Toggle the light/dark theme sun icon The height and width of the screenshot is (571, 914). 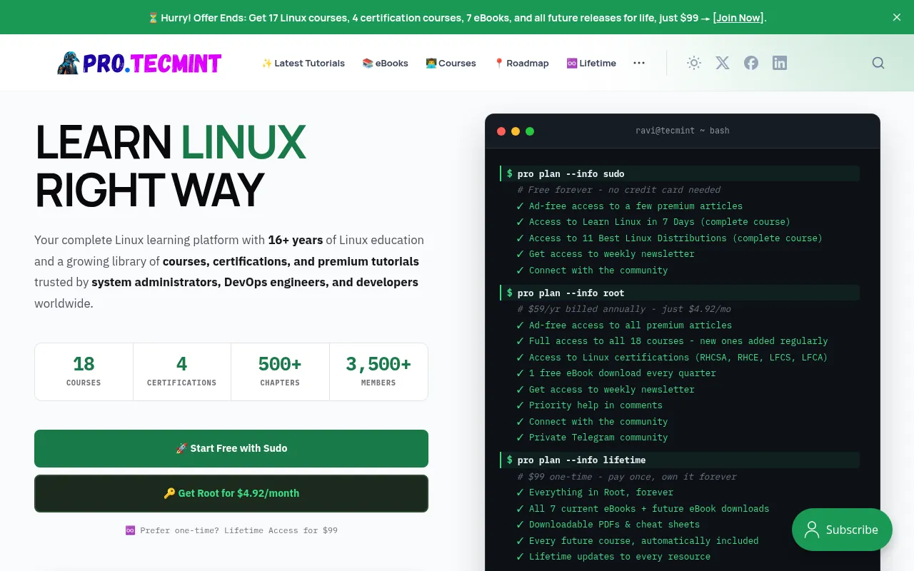(x=693, y=63)
